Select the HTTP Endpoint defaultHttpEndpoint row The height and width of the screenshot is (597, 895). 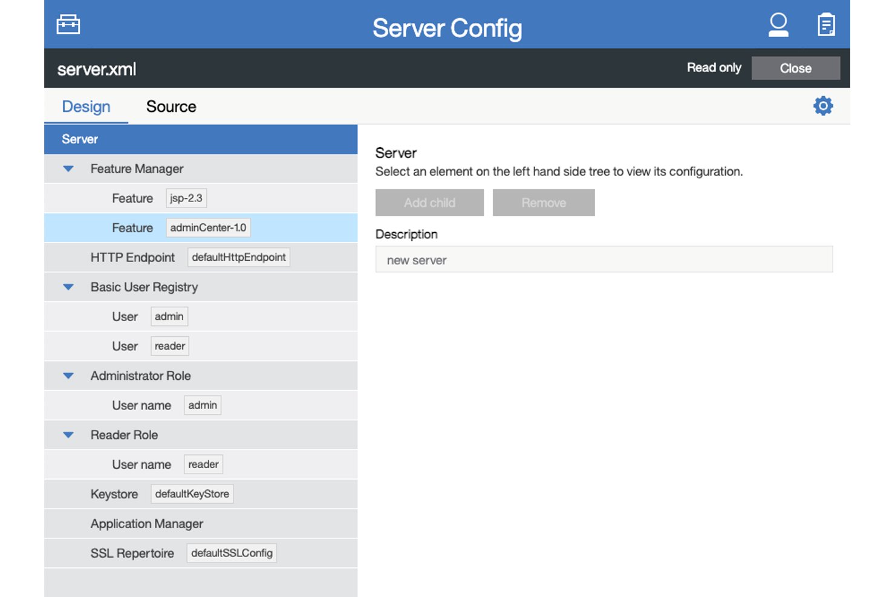(201, 258)
